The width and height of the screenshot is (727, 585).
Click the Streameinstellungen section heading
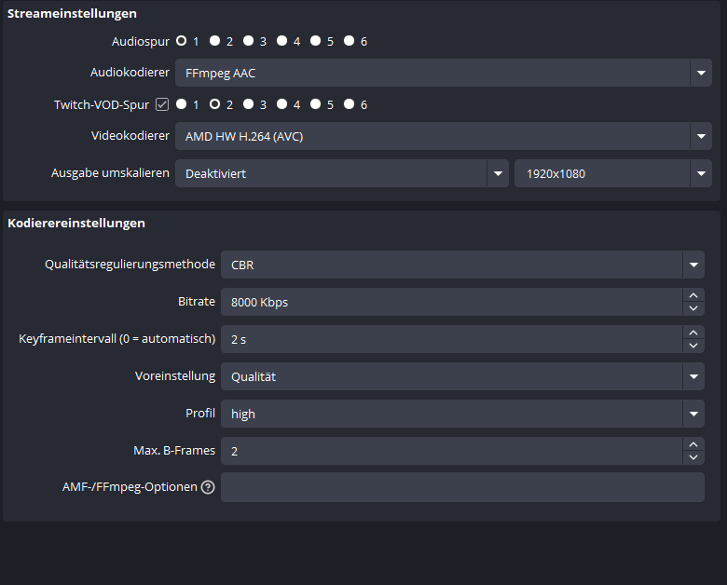pos(72,13)
